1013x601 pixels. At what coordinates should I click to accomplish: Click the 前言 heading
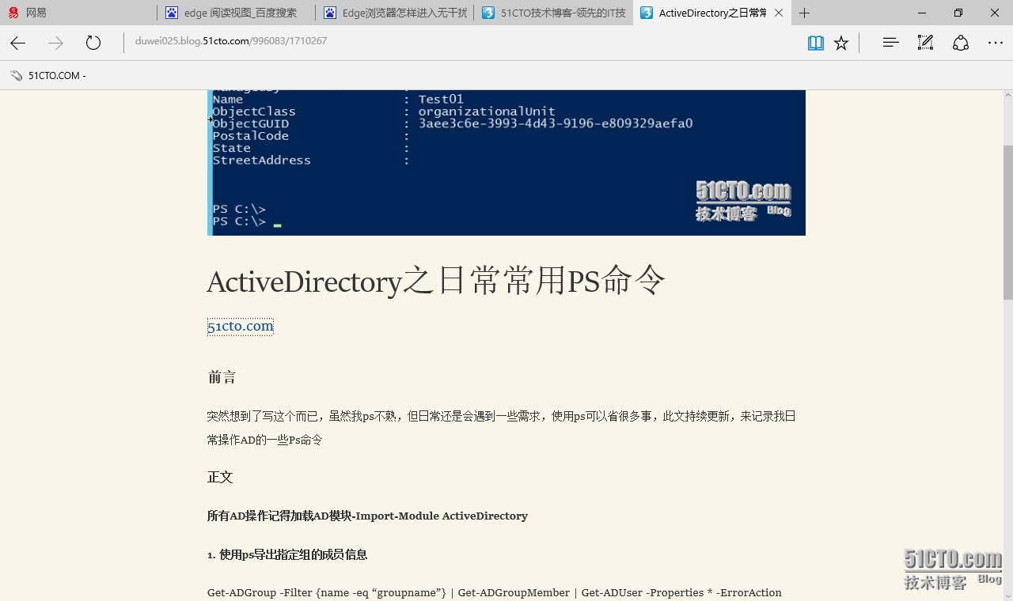tap(222, 377)
